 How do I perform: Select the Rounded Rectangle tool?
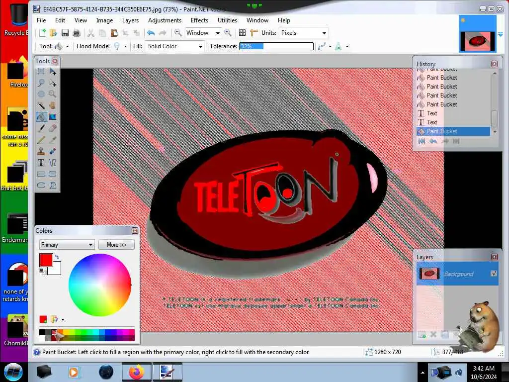click(x=53, y=174)
